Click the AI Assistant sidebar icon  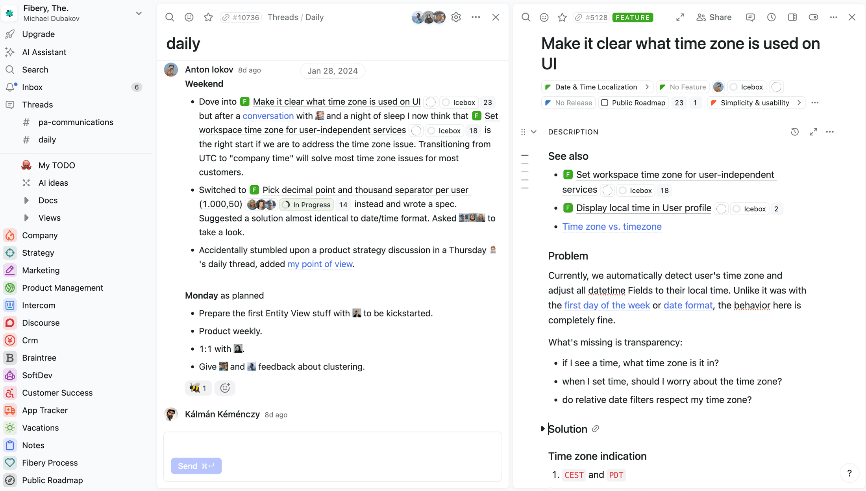pyautogui.click(x=10, y=52)
